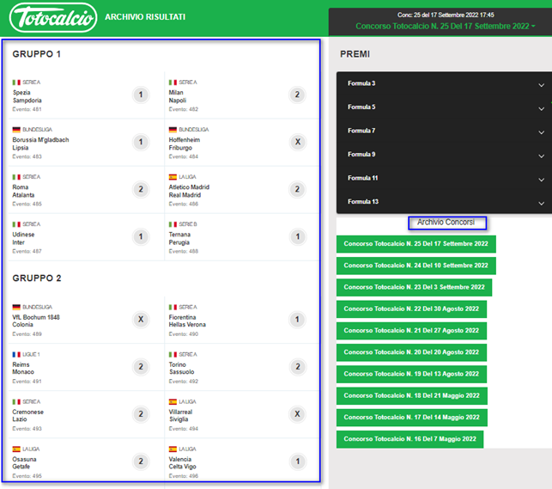
Task: Open the Concorso Totocalcio N. 25 header dropdown
Action: (x=445, y=27)
